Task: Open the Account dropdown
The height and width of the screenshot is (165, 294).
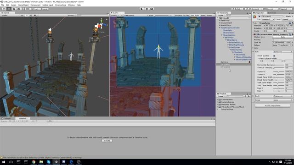Action: (257, 9)
